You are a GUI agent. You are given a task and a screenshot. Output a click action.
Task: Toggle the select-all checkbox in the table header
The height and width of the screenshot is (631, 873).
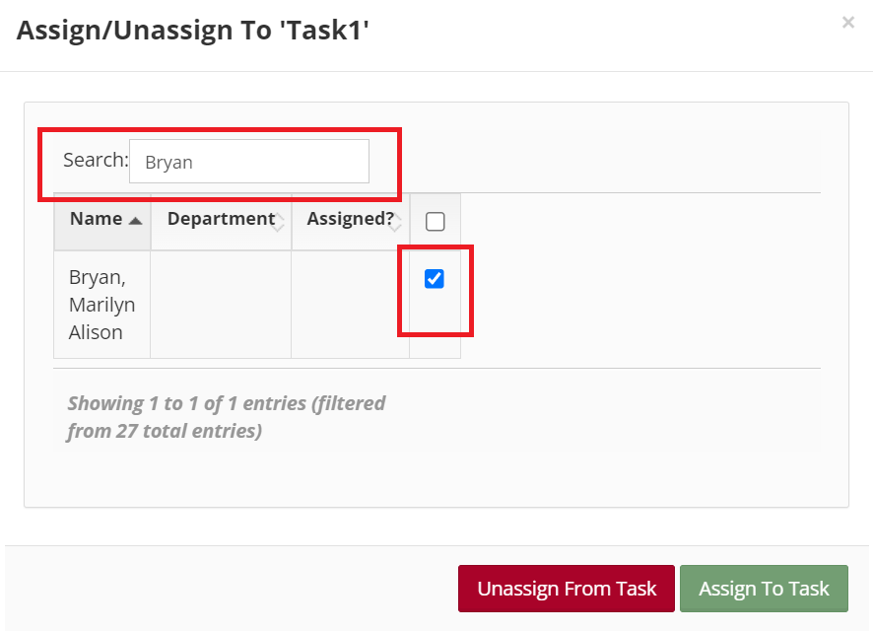tap(435, 221)
